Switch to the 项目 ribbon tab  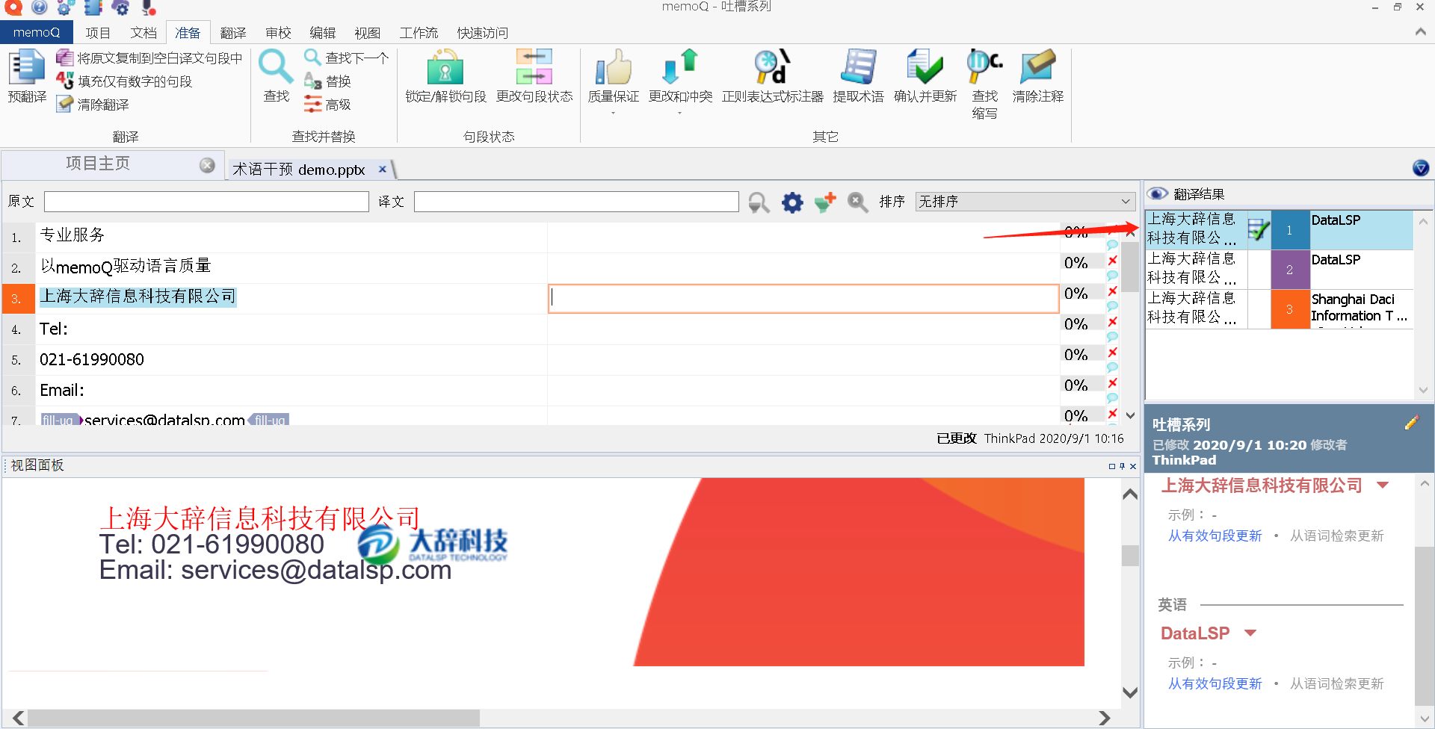98,33
